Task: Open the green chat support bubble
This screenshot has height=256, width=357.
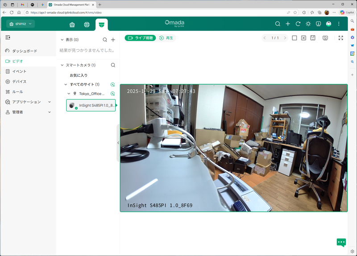Action: point(341,243)
